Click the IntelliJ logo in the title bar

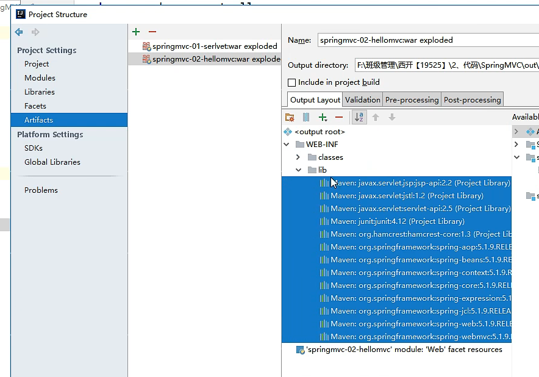point(21,14)
